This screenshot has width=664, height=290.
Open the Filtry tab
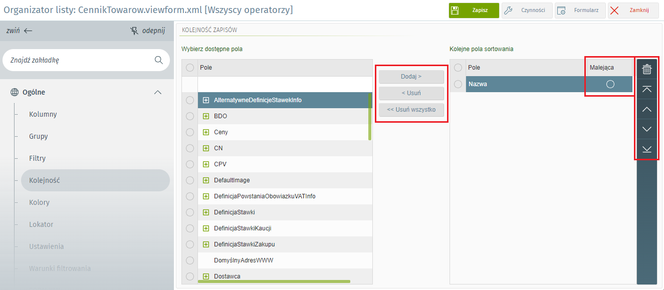tap(37, 158)
